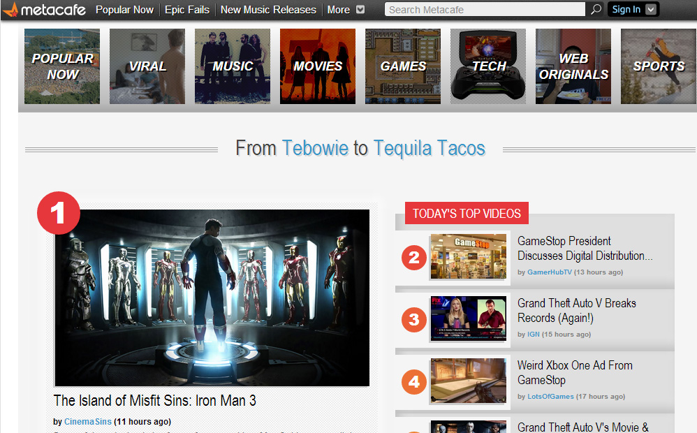Open Grand Theft Auto V Breaks Records thumbnail

(x=469, y=318)
